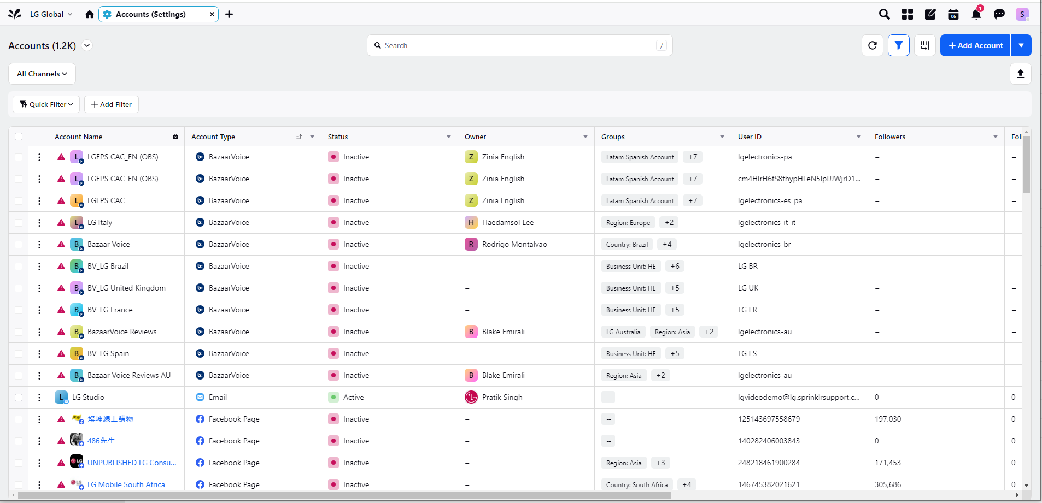This screenshot has height=503, width=1042.
Task: Open the app launcher grid icon
Action: [908, 14]
